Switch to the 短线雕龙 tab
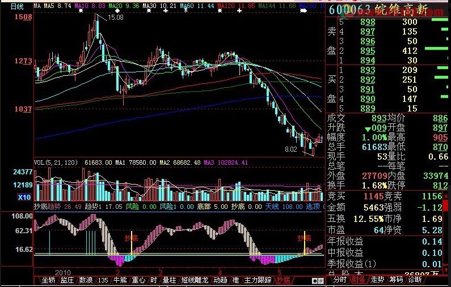This screenshot has width=451, height=287. [x=195, y=280]
